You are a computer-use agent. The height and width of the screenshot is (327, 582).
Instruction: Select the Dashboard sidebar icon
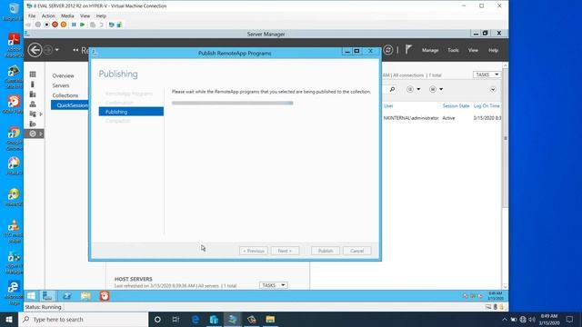33,74
